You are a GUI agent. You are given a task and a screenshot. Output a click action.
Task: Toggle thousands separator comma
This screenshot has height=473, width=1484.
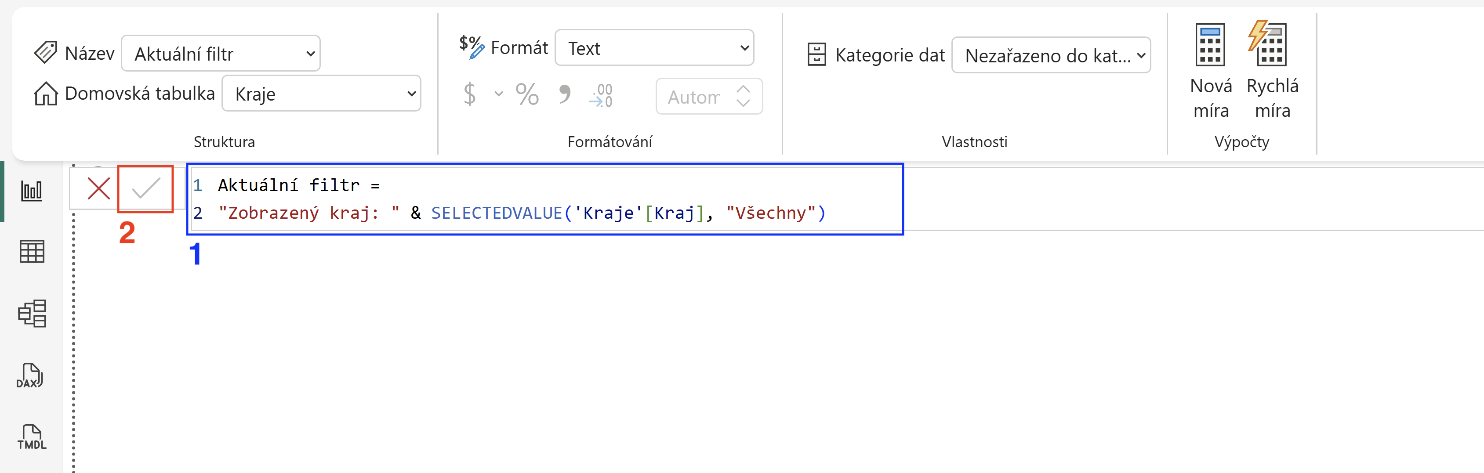coord(565,94)
